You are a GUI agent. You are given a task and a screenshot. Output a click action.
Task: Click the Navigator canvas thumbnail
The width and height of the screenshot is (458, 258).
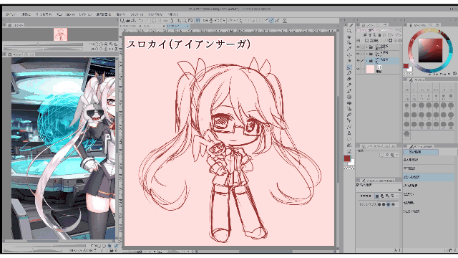(60, 34)
